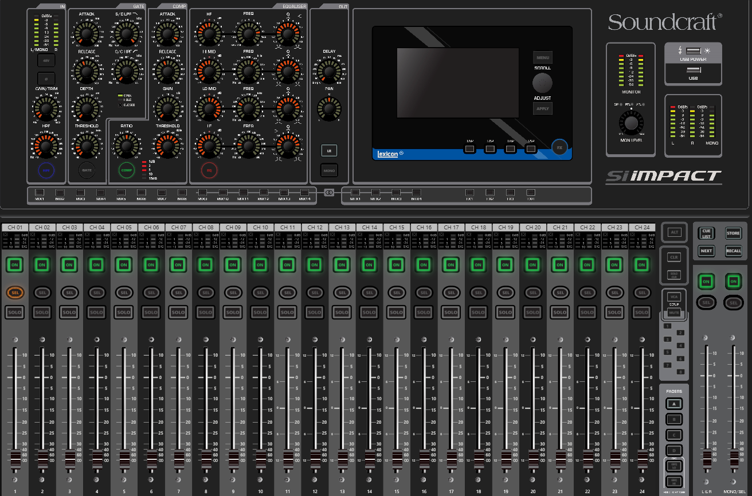Select the FX1 bus button in bottom row
This screenshot has height=496, width=752.
tap(470, 192)
